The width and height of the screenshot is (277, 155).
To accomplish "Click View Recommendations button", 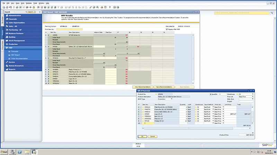I will [143, 87].
